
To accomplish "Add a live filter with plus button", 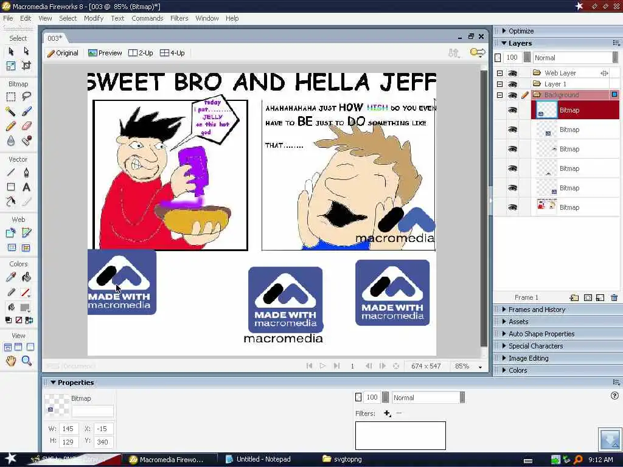I will tap(388, 413).
